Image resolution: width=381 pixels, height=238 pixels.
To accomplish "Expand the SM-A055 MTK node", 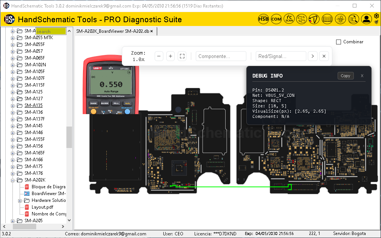I will (12, 38).
